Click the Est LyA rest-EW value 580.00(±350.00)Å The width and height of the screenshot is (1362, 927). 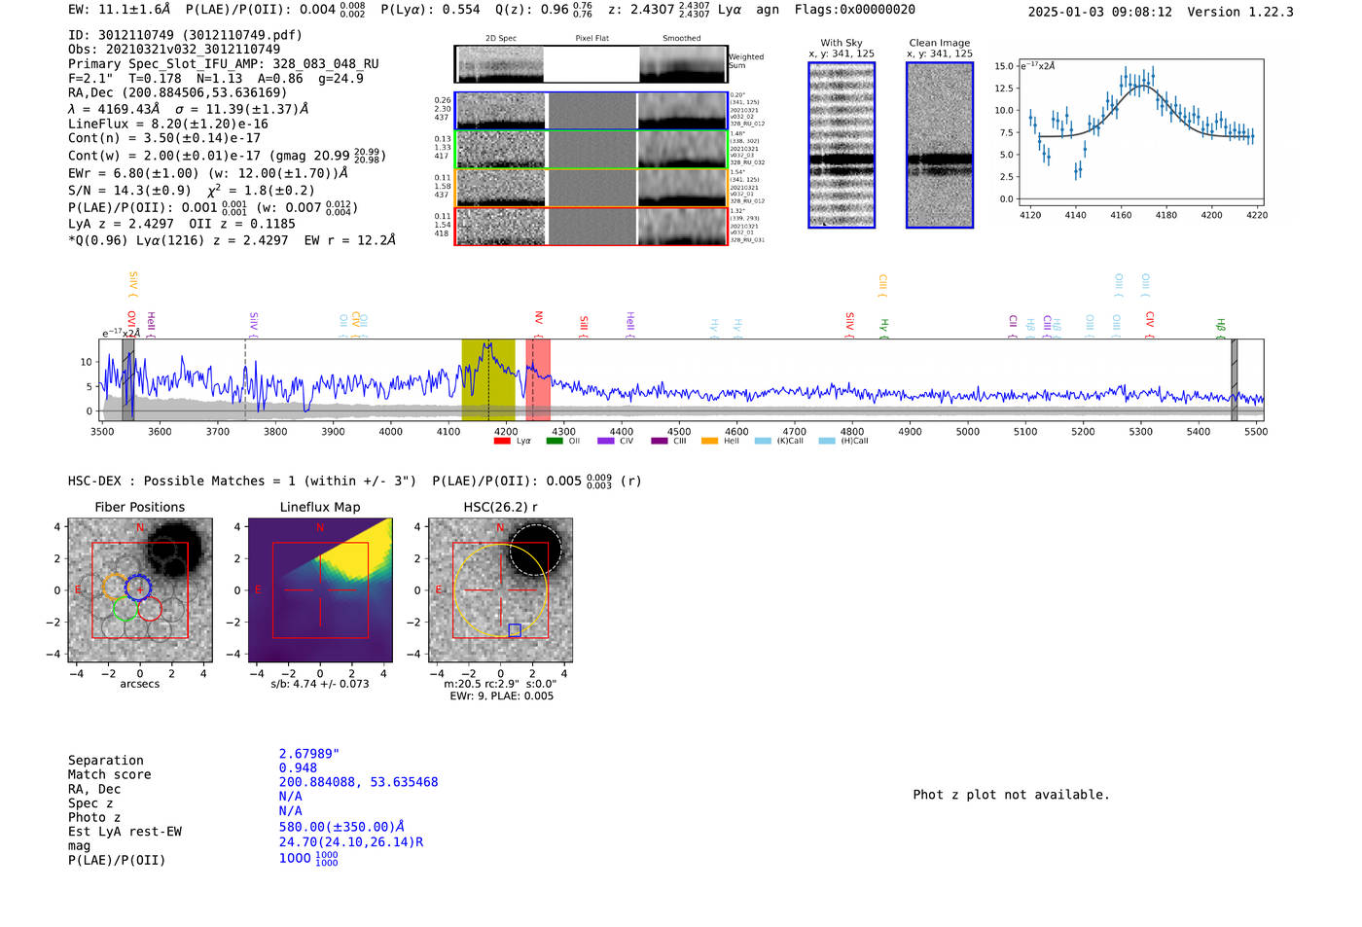(341, 827)
